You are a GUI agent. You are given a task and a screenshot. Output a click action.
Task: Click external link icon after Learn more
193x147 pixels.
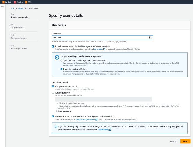[109, 129]
